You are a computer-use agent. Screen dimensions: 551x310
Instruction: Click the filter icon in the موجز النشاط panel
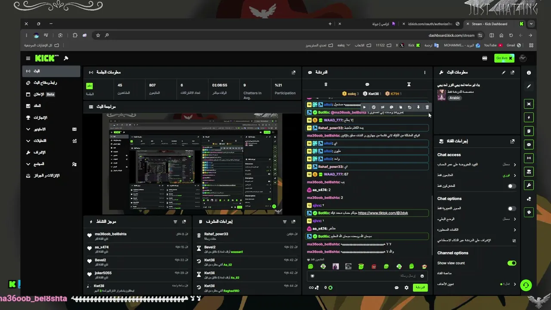175,222
